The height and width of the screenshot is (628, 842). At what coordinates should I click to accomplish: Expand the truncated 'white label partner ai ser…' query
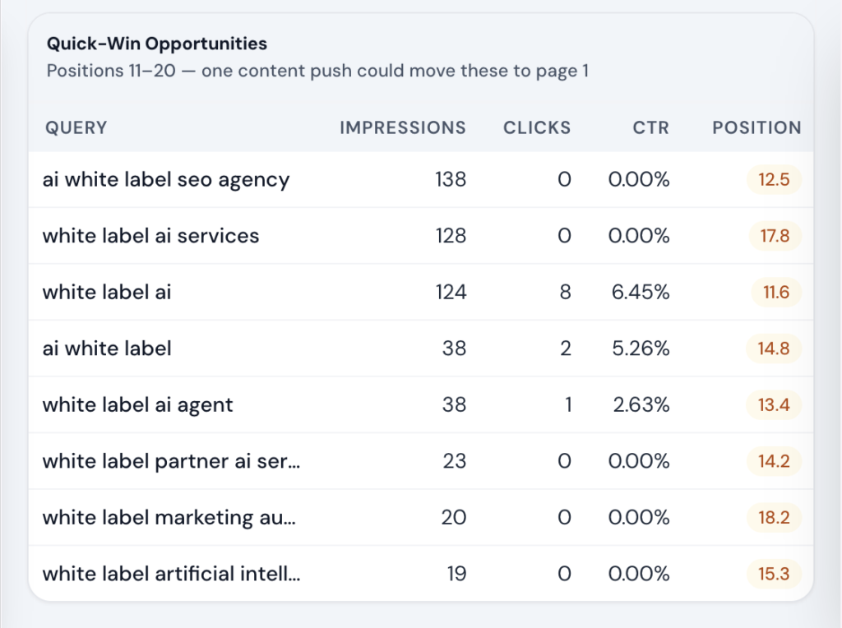coord(169,461)
